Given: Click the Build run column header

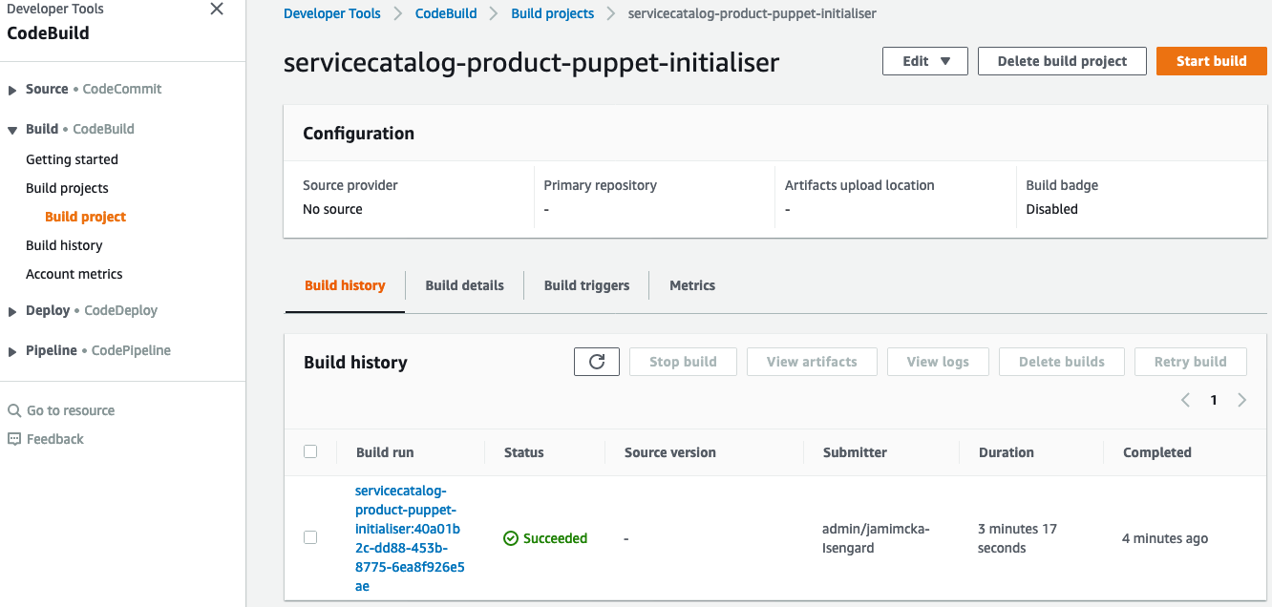Looking at the screenshot, I should (385, 452).
